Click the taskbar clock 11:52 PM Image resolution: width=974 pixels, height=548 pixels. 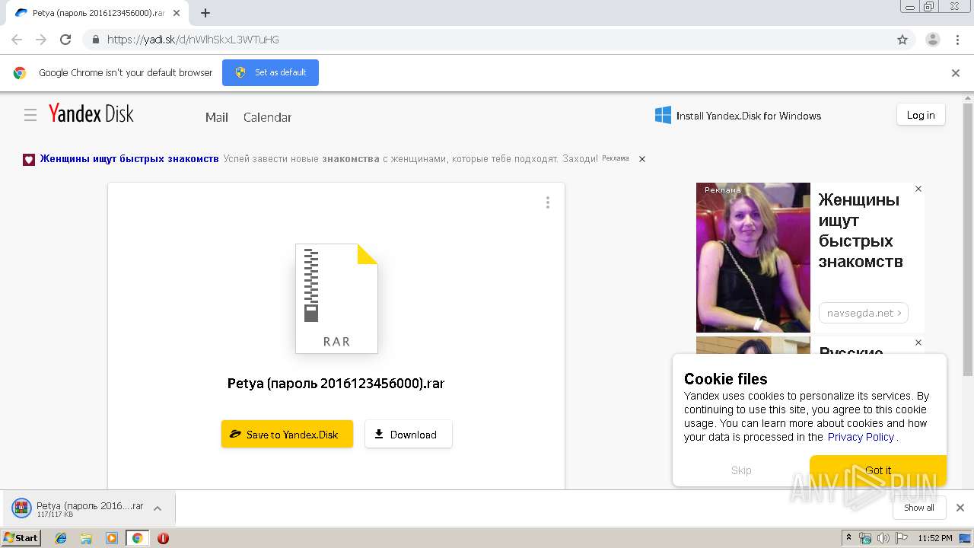935,538
